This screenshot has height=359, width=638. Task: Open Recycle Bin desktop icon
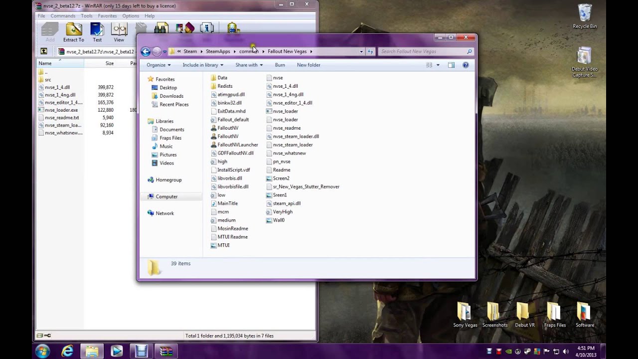[585, 16]
